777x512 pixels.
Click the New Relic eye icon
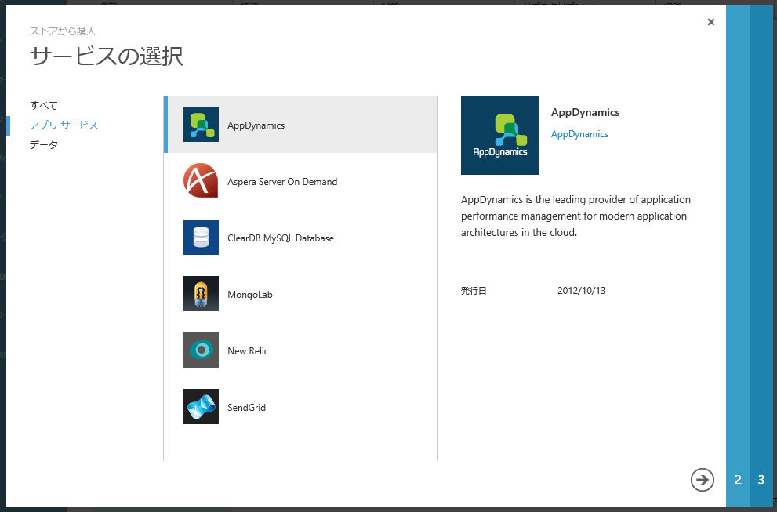tap(201, 350)
